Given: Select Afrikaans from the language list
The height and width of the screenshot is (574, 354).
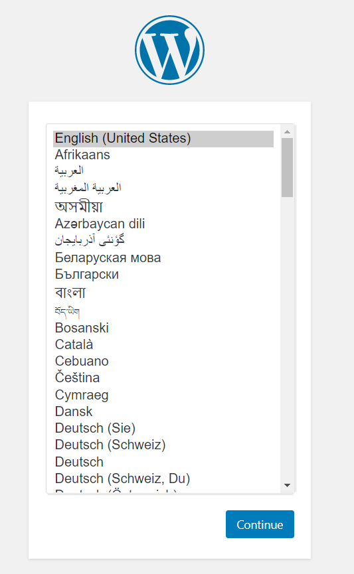Looking at the screenshot, I should 163,155.
